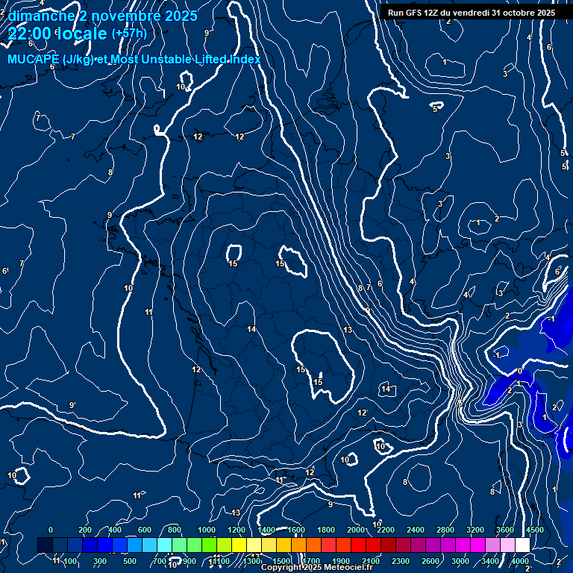The image size is (573, 573).
Task: Click the '(+57h)' forecast offset text
Action: [129, 34]
